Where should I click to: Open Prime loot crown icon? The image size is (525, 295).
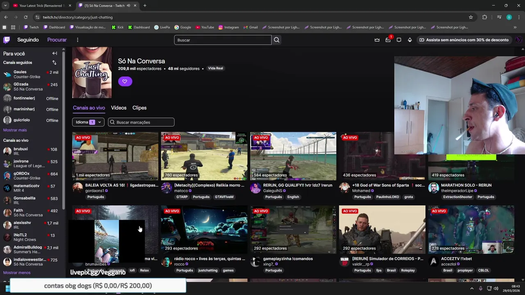(377, 40)
